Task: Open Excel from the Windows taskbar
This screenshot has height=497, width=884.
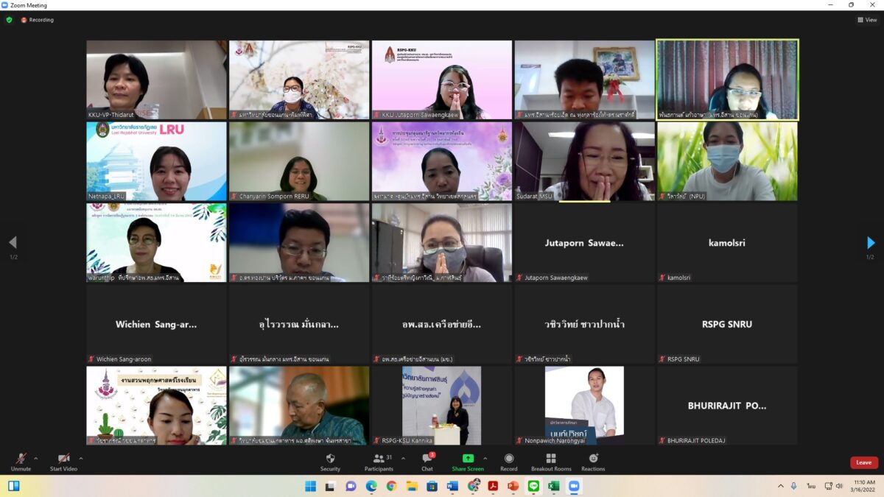Action: point(553,486)
